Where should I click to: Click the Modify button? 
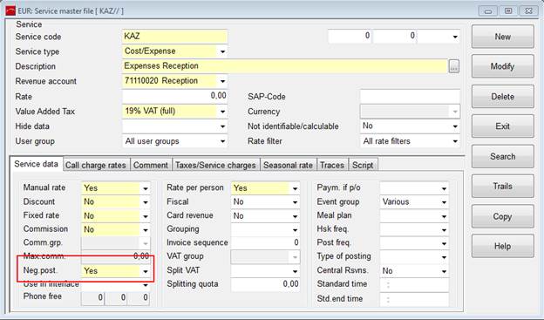click(x=502, y=66)
